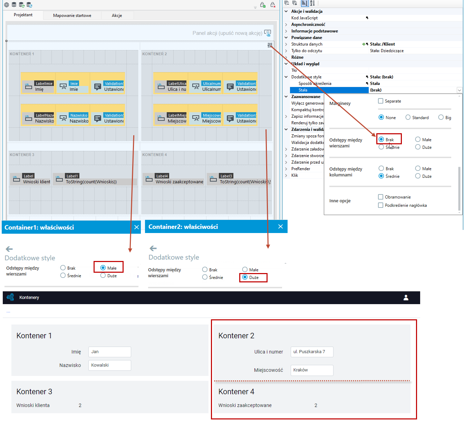Click the action panel drop icon
The height and width of the screenshot is (436, 464).
(268, 33)
